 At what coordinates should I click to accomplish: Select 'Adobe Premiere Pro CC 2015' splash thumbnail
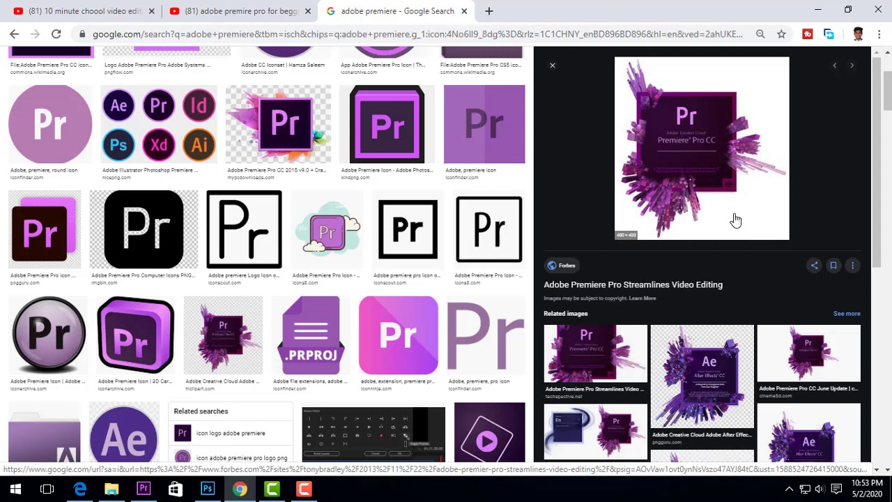point(278,124)
